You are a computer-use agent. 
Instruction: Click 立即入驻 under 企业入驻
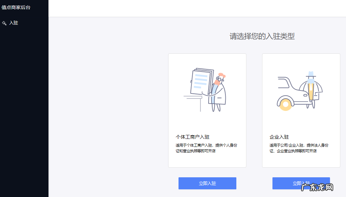[x=301, y=183]
